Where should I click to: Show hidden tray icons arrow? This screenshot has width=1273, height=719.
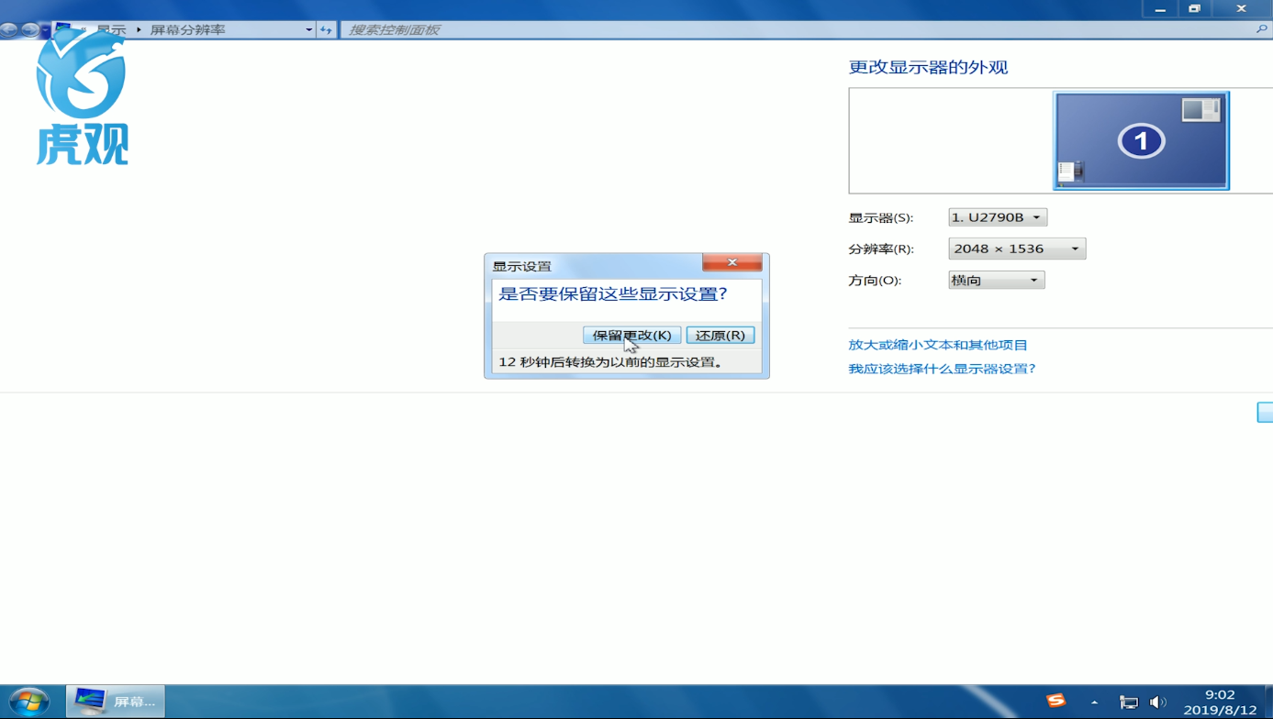(1094, 702)
